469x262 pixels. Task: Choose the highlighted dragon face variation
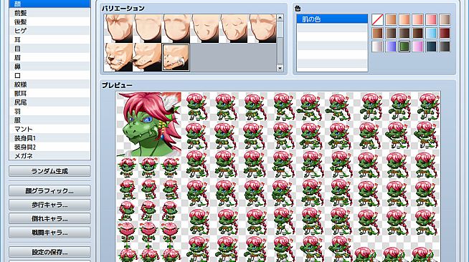(176, 57)
